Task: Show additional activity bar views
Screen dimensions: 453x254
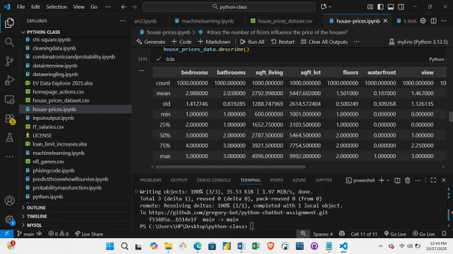Action: click(9, 156)
